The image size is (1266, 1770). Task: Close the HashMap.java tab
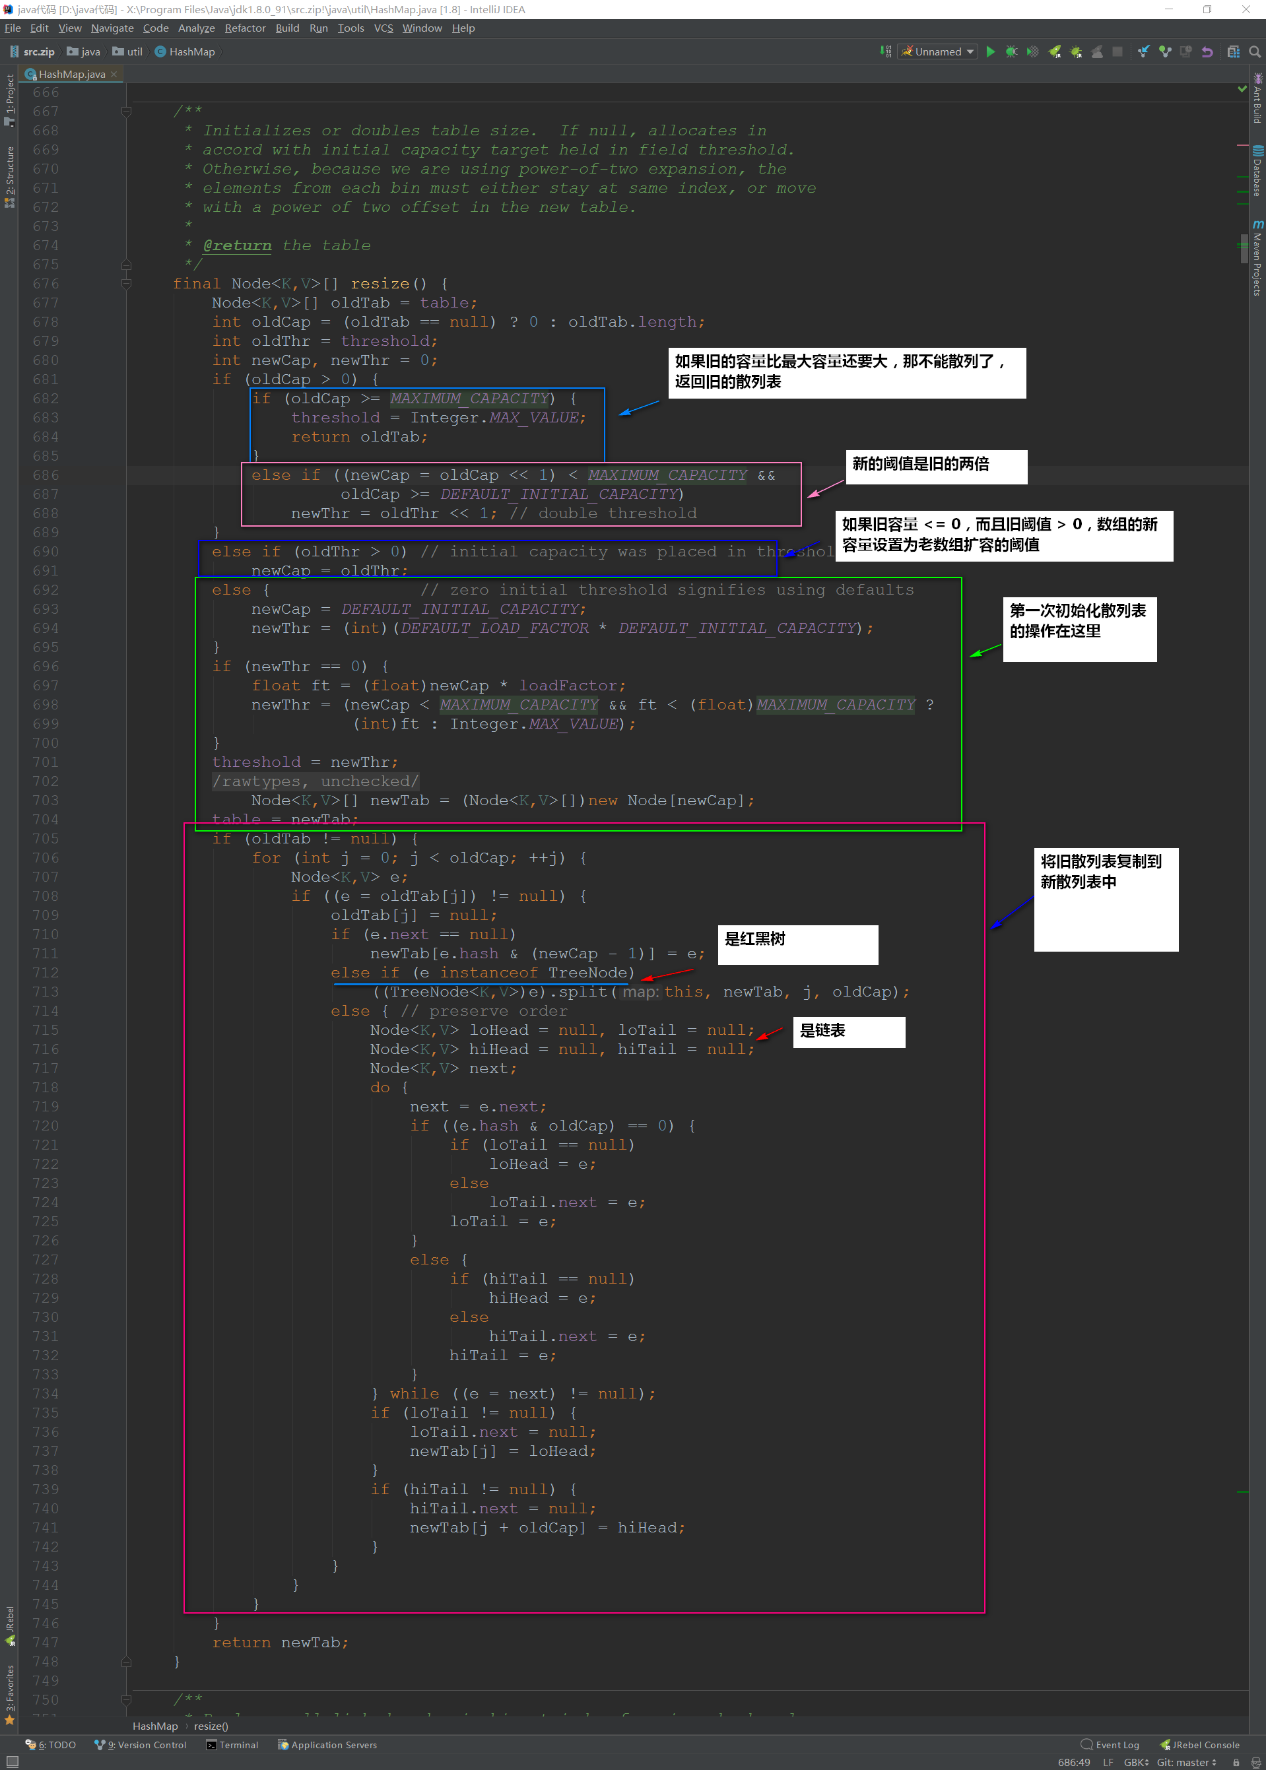point(115,74)
